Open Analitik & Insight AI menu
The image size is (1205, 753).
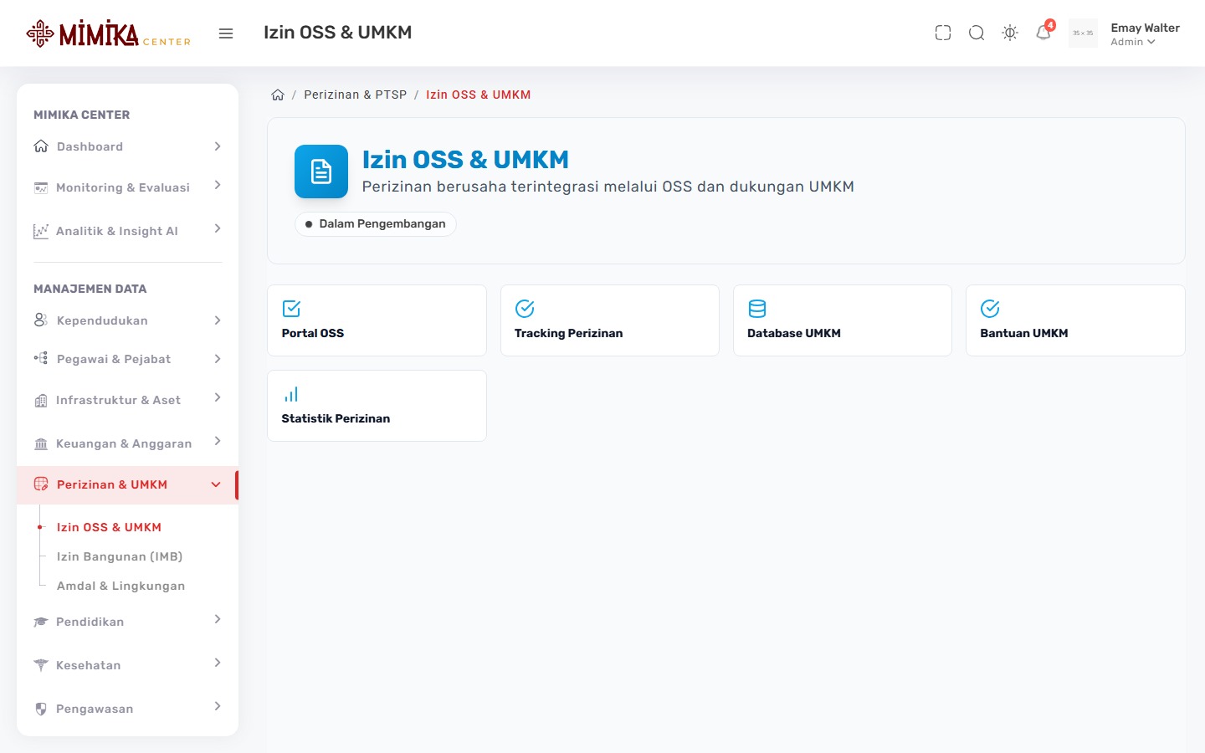click(x=127, y=231)
